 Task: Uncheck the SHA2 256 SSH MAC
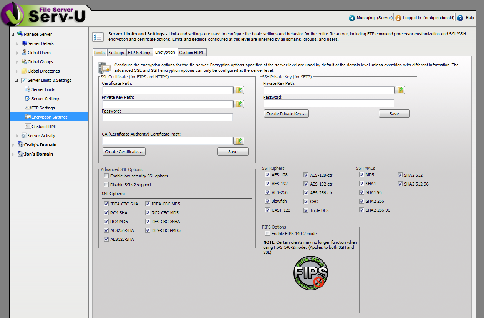click(362, 201)
